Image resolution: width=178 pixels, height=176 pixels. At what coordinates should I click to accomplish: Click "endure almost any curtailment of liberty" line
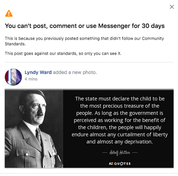point(120,135)
